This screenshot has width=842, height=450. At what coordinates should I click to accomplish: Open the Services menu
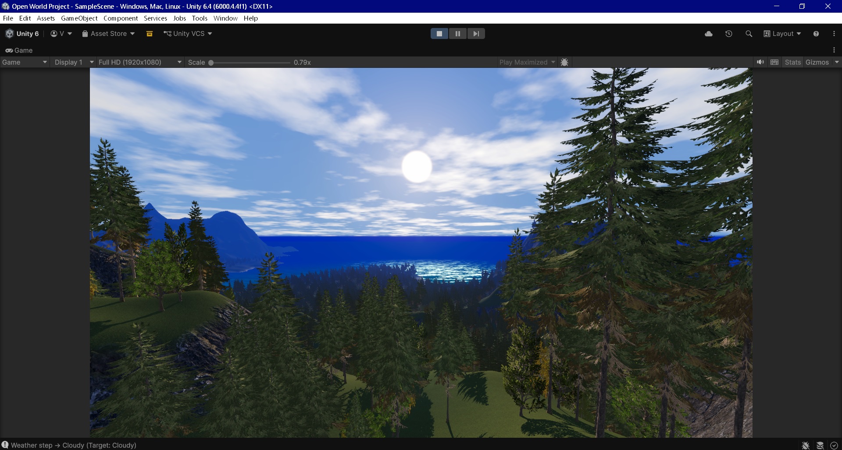(156, 18)
